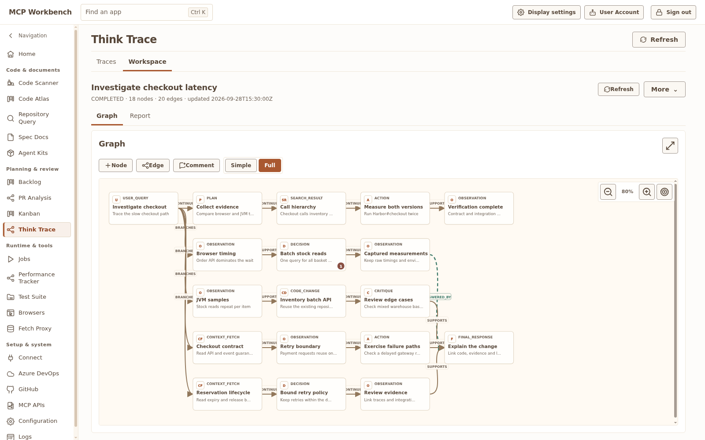Screen dimensions: 705x440
Task: Switch graph to Full mode
Action: 270,165
